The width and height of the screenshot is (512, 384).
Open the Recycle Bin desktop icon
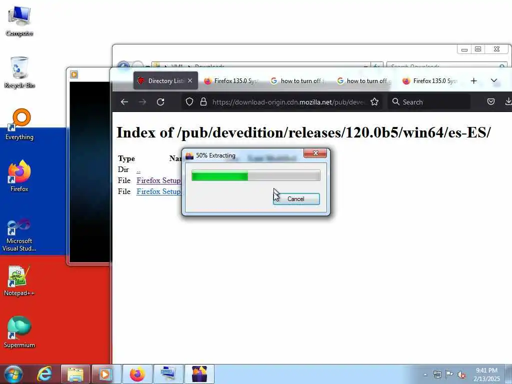pos(19,72)
